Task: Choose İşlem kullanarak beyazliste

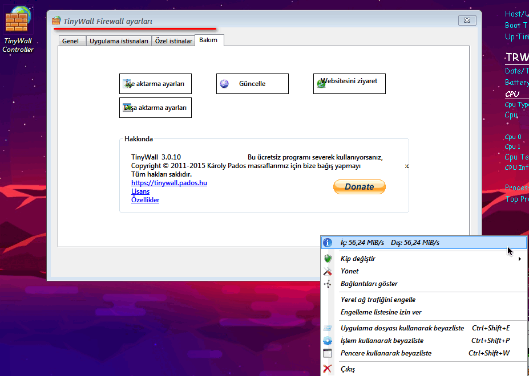Action: coord(424,341)
